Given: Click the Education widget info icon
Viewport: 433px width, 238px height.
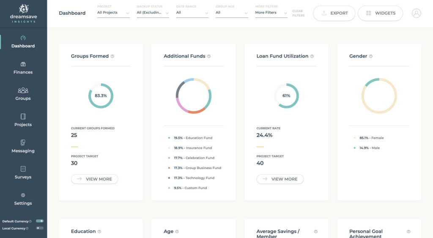Looking at the screenshot, I should pos(99,232).
